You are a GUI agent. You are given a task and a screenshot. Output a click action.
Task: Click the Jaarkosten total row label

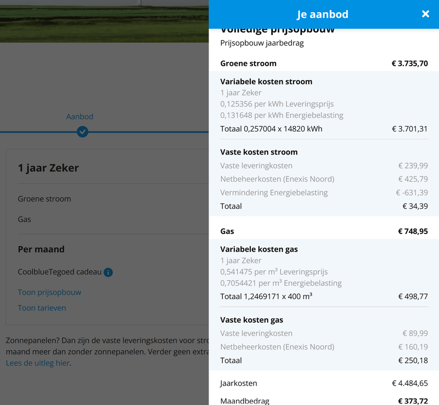coord(239,384)
